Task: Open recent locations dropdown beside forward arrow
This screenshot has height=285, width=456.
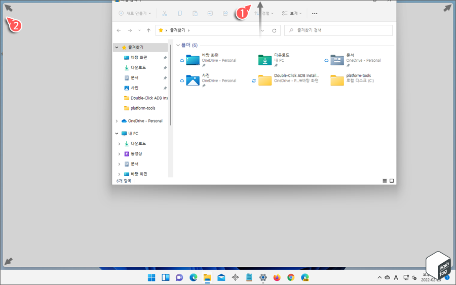Action: coord(139,30)
